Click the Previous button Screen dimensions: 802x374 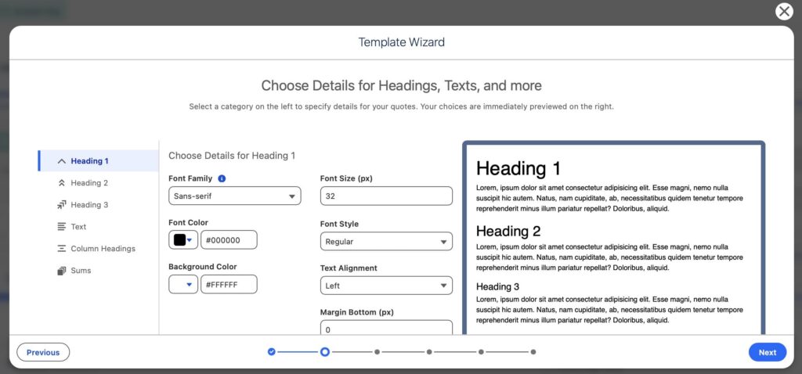pyautogui.click(x=43, y=352)
